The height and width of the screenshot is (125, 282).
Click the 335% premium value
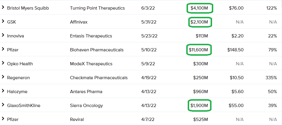tap(271, 78)
